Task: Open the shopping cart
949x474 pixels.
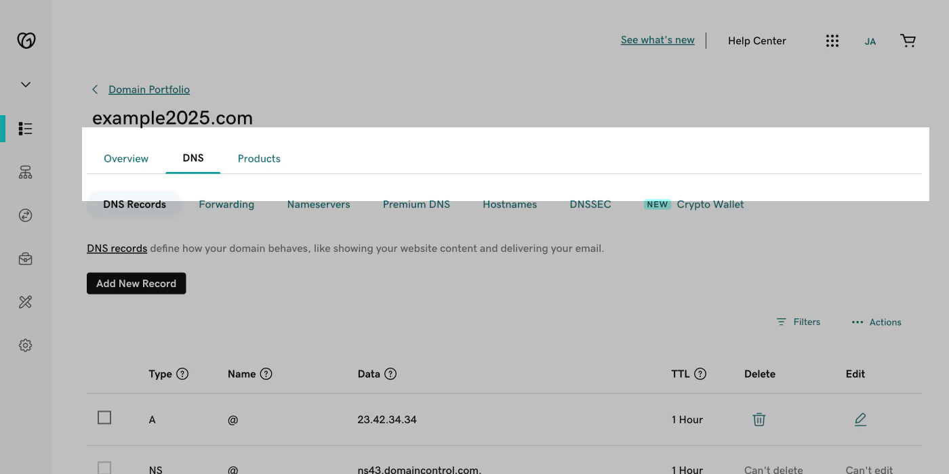Action: tap(908, 41)
